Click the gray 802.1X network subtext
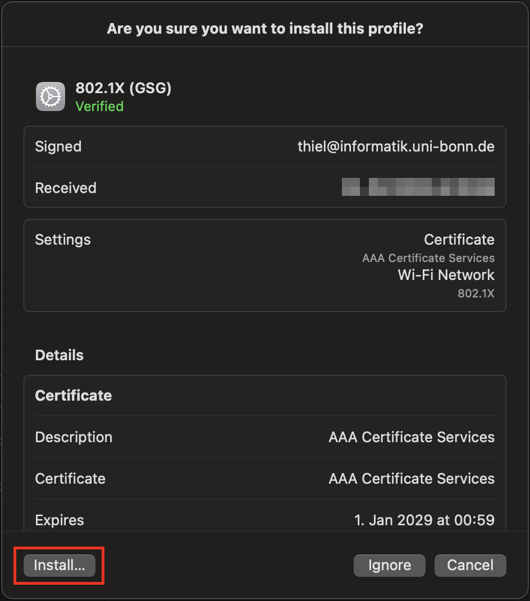The image size is (530, 601). [x=476, y=293]
